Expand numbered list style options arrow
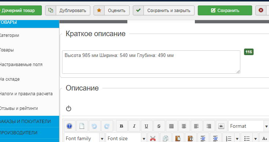Screen dimensions: 269x142 (237, 139)
